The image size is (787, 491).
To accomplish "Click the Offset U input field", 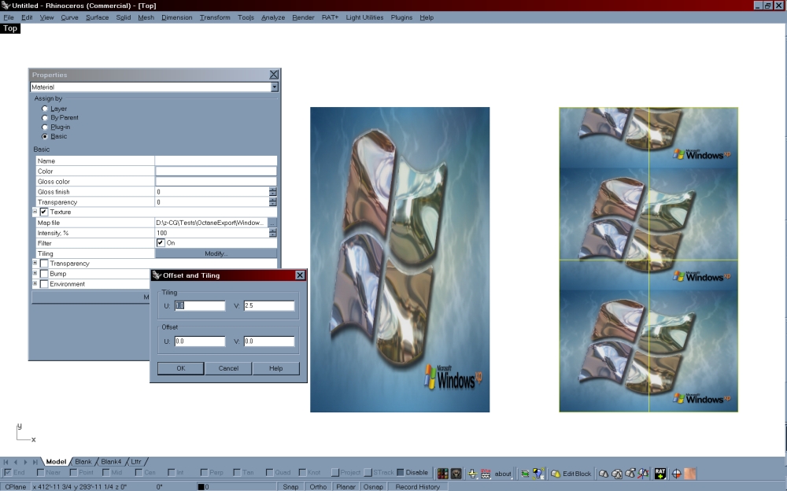I will coord(200,341).
